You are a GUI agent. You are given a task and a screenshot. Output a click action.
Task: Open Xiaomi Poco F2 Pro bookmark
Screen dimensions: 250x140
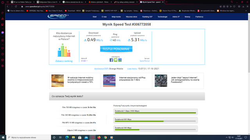[168, 11]
